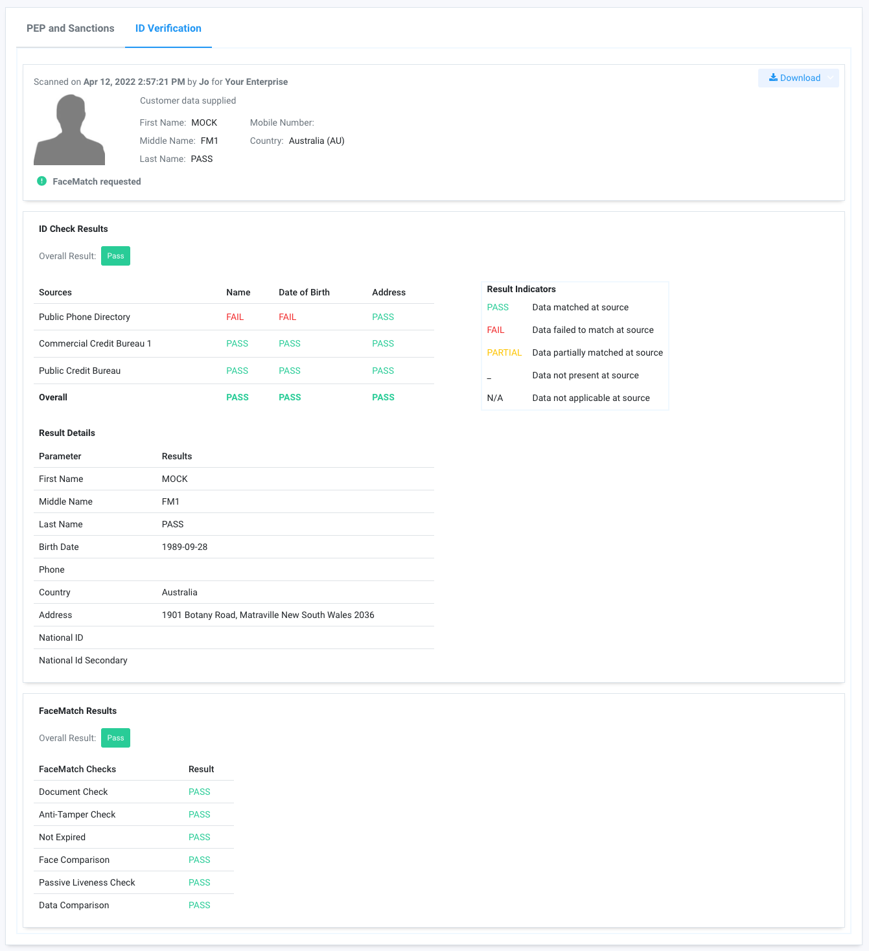The width and height of the screenshot is (869, 951).
Task: Select the PASS overall date of birth result
Action: point(290,397)
